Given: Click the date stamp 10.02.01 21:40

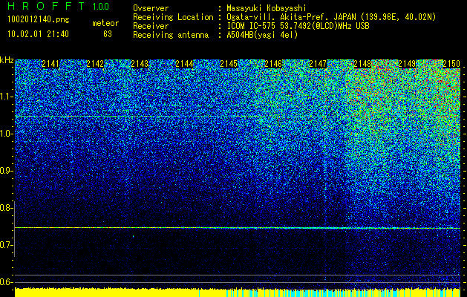Looking at the screenshot, I should click(x=38, y=34).
